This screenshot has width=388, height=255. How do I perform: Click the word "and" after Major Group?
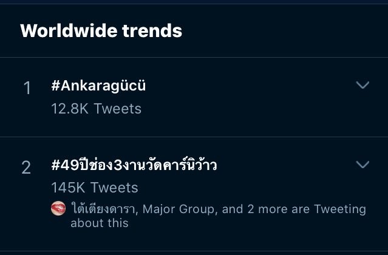click(x=233, y=209)
